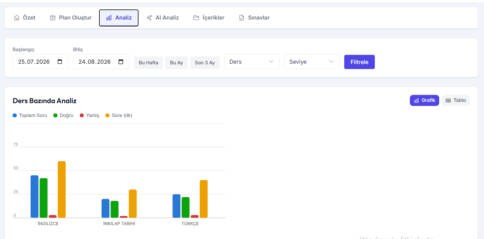484x239 pixels.
Task: Switch to the Plan Oluştur tab
Action: pyautogui.click(x=71, y=18)
